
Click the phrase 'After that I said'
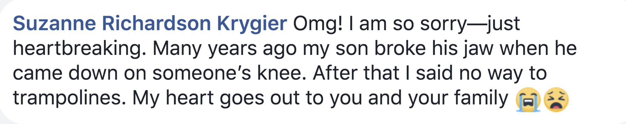pos(382,74)
